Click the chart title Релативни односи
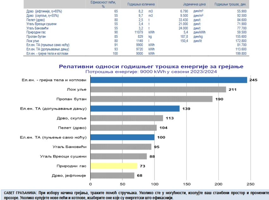 (151, 66)
